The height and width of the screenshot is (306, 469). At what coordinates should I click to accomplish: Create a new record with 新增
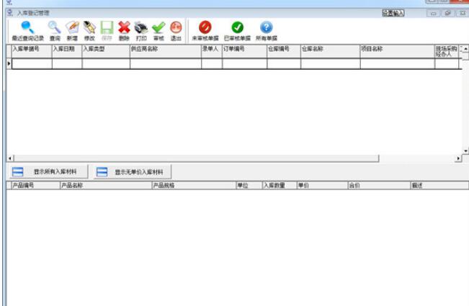pyautogui.click(x=72, y=31)
